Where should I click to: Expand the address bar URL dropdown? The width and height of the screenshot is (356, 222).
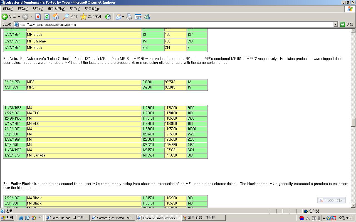[x=335, y=24]
